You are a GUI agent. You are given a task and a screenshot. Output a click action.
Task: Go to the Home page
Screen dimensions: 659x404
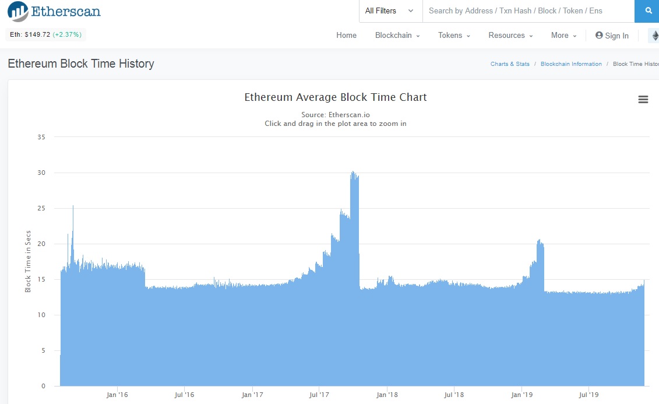[346, 36]
